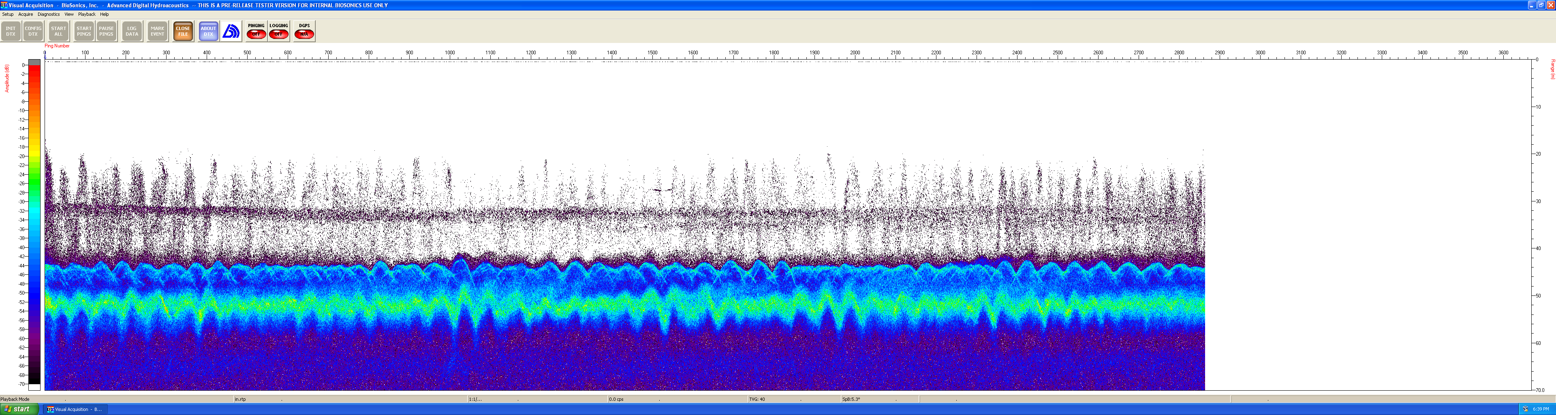Image resolution: width=1556 pixels, height=415 pixels.
Task: Click the amplitude color scale bar
Action: click(x=34, y=225)
